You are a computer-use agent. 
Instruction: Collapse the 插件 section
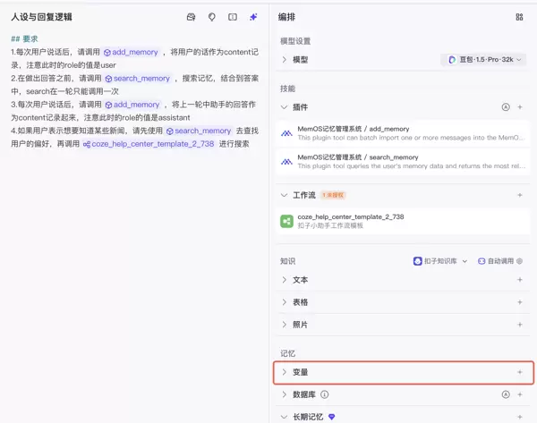(285, 107)
